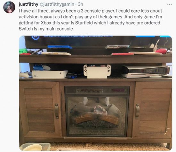
Task: Click the white Xbox Series S in photo
Action: click(x=50, y=74)
